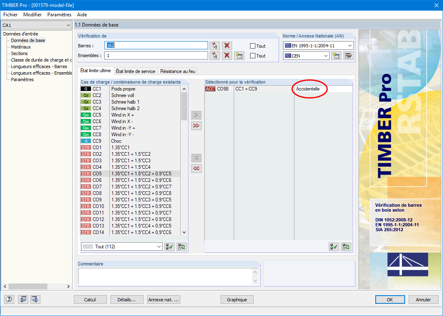Select Sections in the navigation tree

coord(19,53)
